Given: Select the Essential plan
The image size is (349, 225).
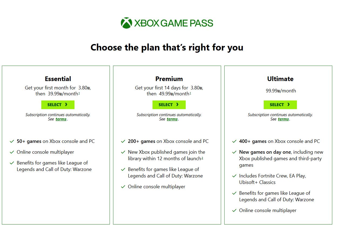Looking at the screenshot, I should (x=58, y=105).
